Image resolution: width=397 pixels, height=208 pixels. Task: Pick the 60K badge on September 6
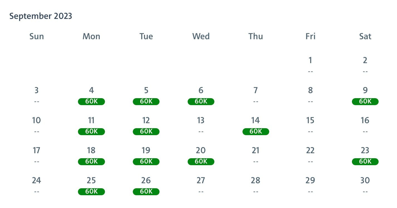(201, 101)
